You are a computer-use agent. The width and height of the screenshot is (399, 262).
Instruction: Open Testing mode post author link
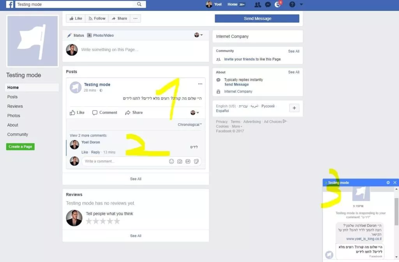pyautogui.click(x=97, y=85)
